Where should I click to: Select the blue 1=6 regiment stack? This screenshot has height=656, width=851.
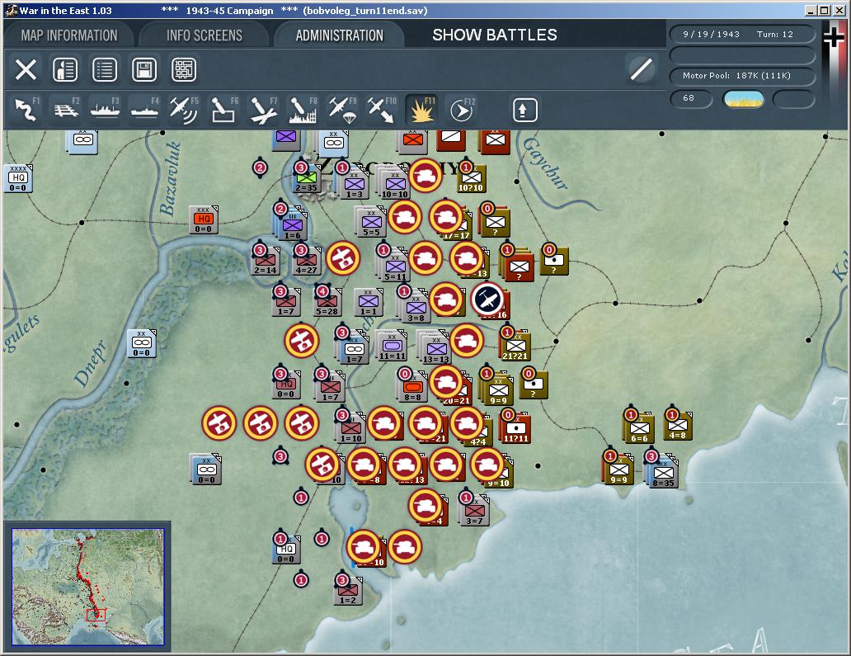(x=292, y=224)
